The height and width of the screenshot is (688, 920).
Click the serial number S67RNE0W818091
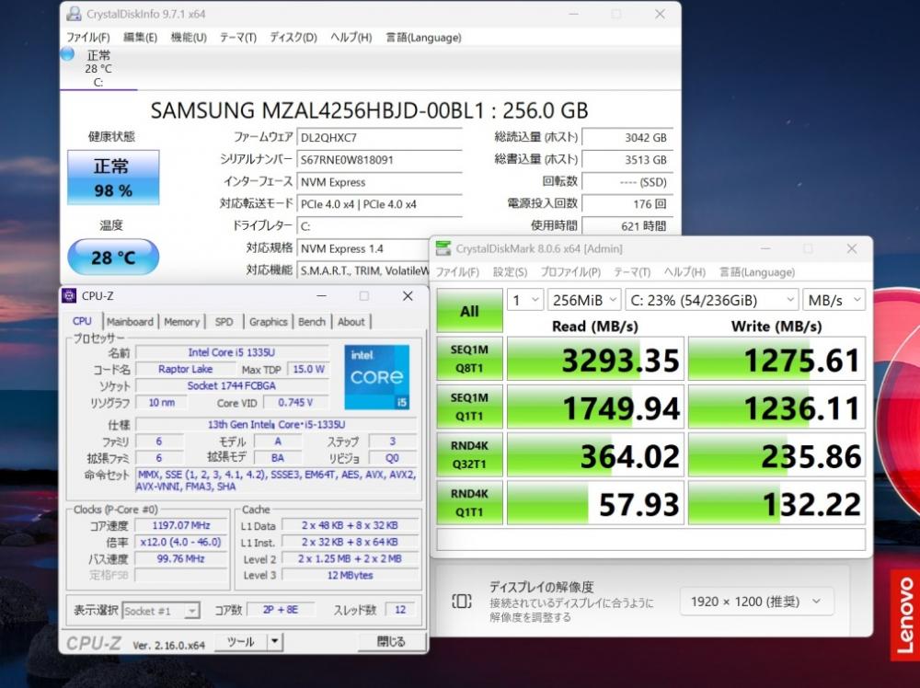[379, 159]
